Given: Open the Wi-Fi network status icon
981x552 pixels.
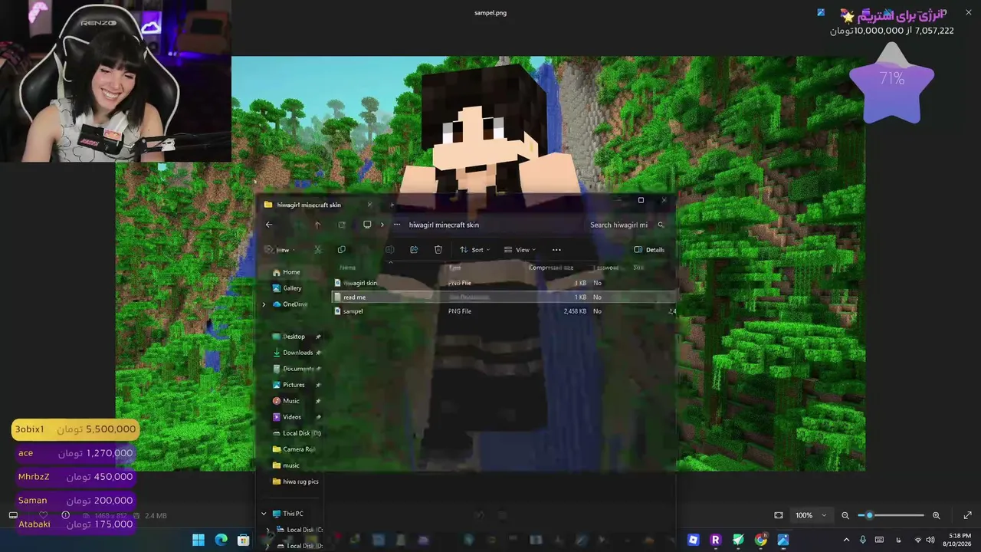Looking at the screenshot, I should tap(918, 540).
